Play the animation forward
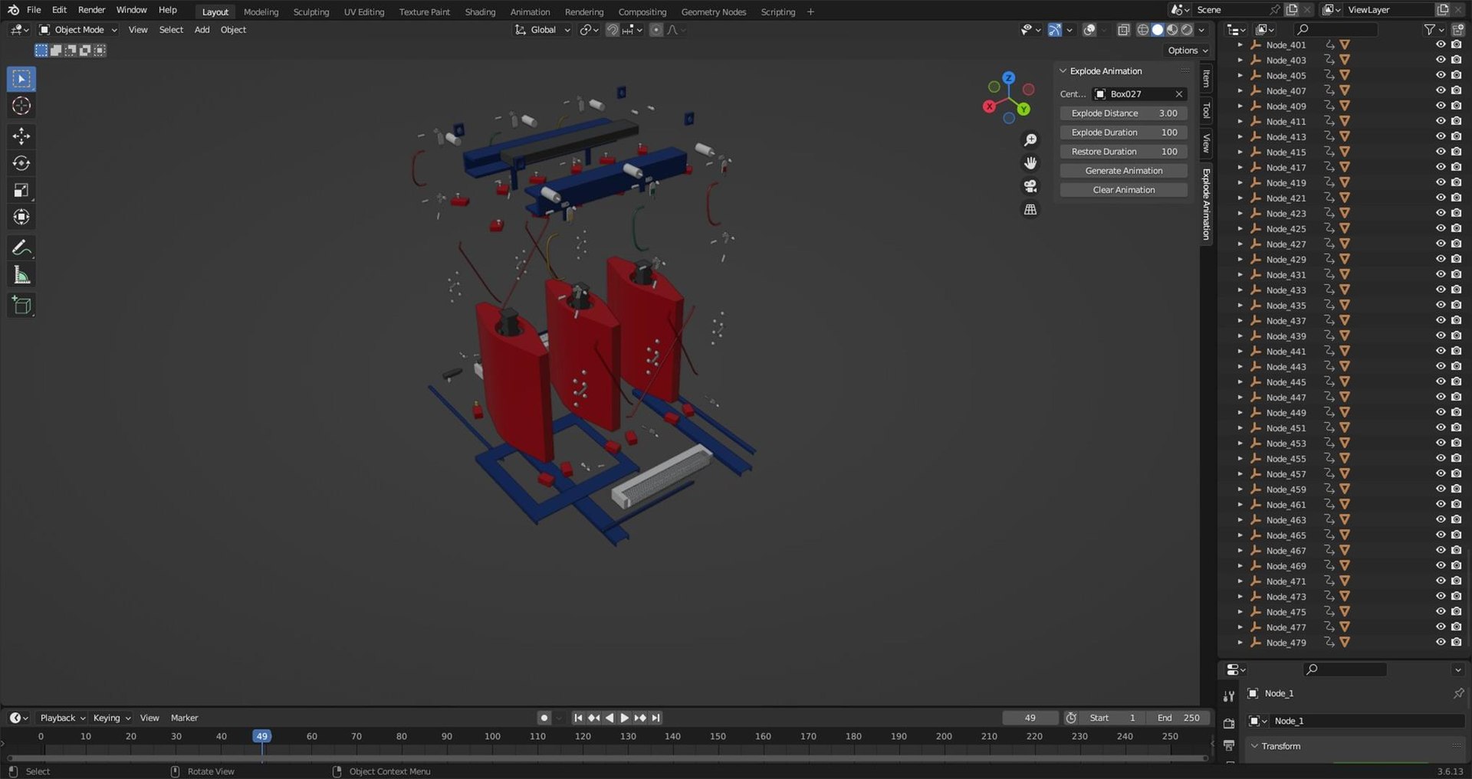Image resolution: width=1472 pixels, height=779 pixels. 624,718
